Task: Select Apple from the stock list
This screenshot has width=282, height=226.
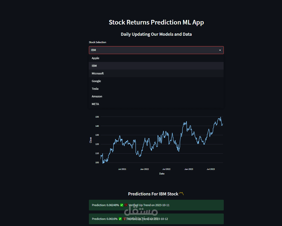Action: coord(156,58)
